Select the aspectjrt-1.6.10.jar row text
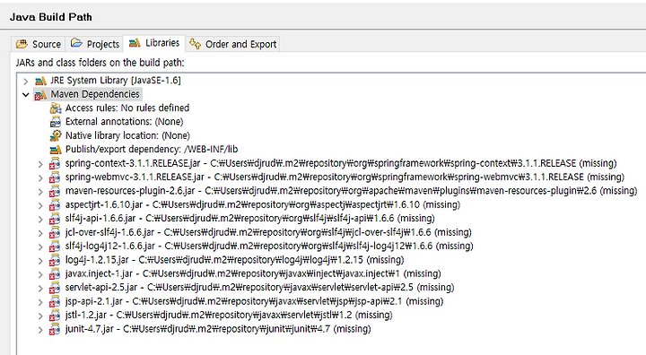Viewport: 646px width, 355px height. [x=262, y=204]
